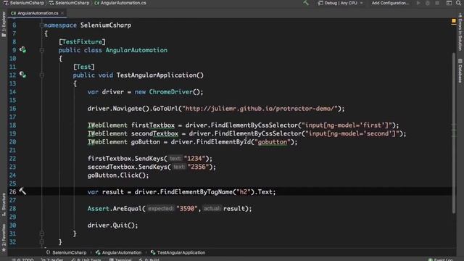464x261 pixels.
Task: Click the "gobutton" string on line 20
Action: [273, 142]
